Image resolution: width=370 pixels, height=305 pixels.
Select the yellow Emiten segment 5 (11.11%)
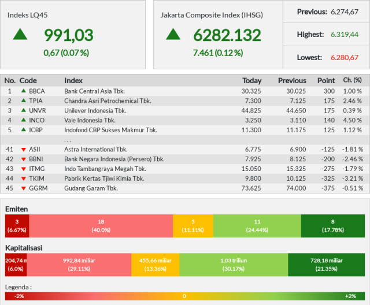pyautogui.click(x=193, y=226)
